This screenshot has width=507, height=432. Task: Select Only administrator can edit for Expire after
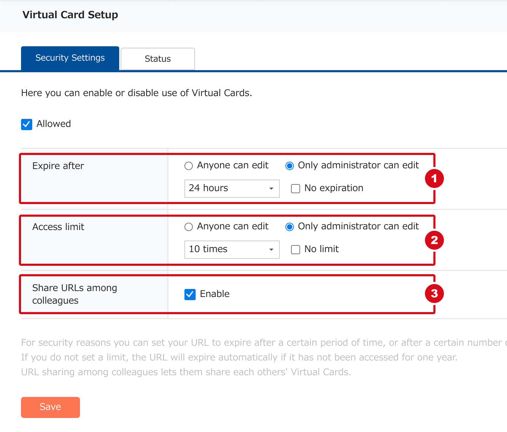[290, 166]
